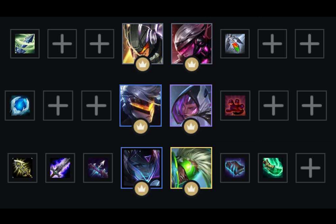
Task: Toggle crown badge under yellow-visor helmeted champion
Action: point(142,64)
